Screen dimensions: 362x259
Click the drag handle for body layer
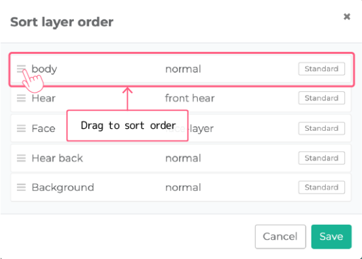click(21, 69)
